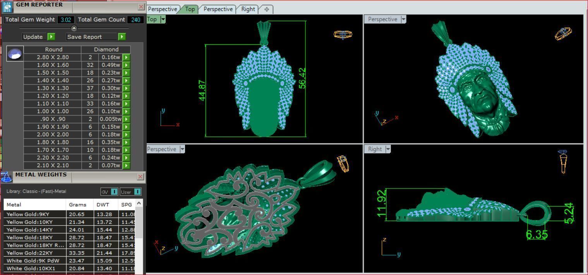Add a new viewport tab with plus
The width and height of the screenshot is (588, 275).
click(x=266, y=9)
